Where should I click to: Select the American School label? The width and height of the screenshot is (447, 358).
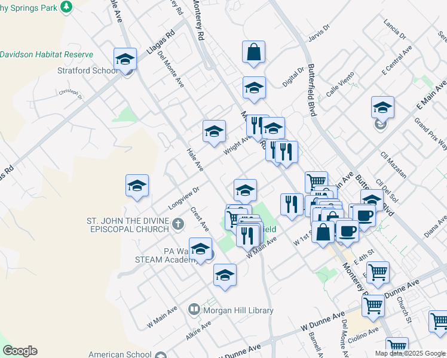pyautogui.click(x=120, y=354)
